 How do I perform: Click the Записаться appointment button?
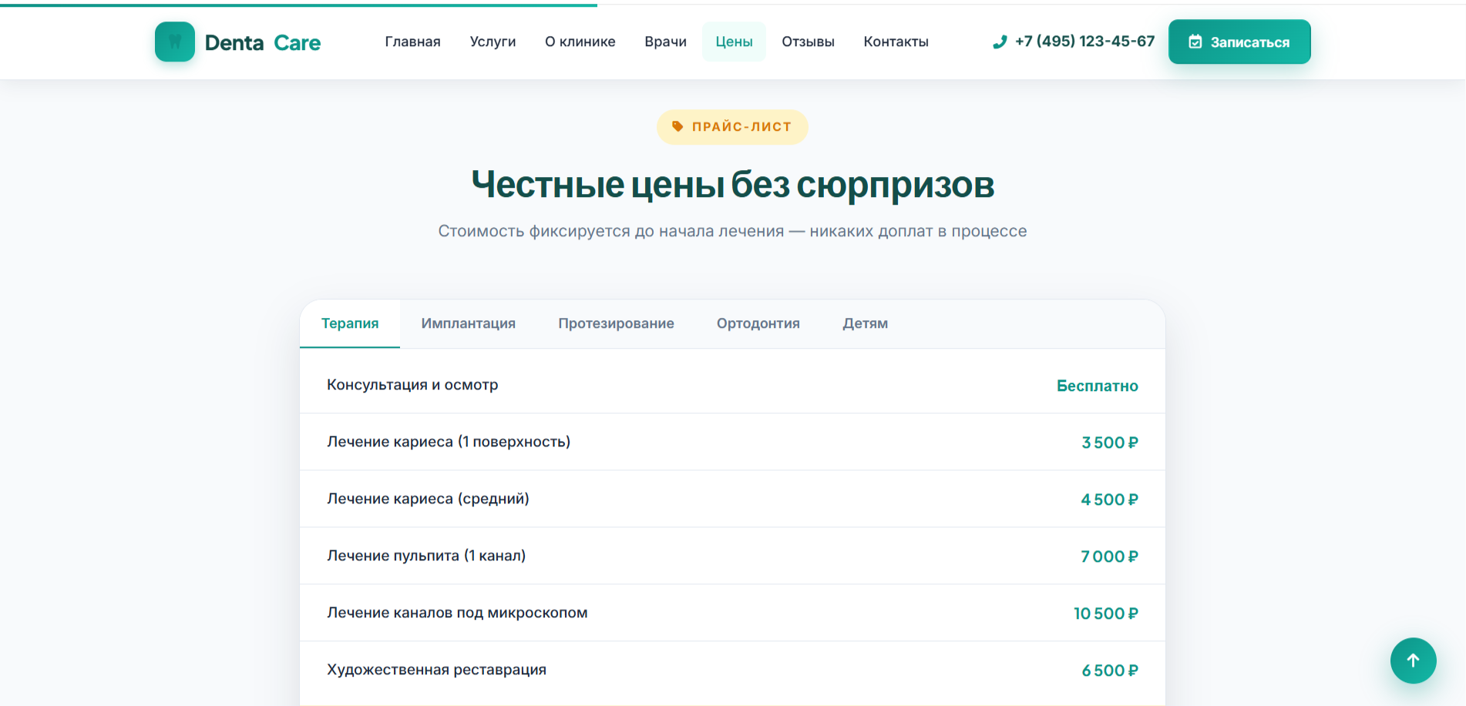1239,42
